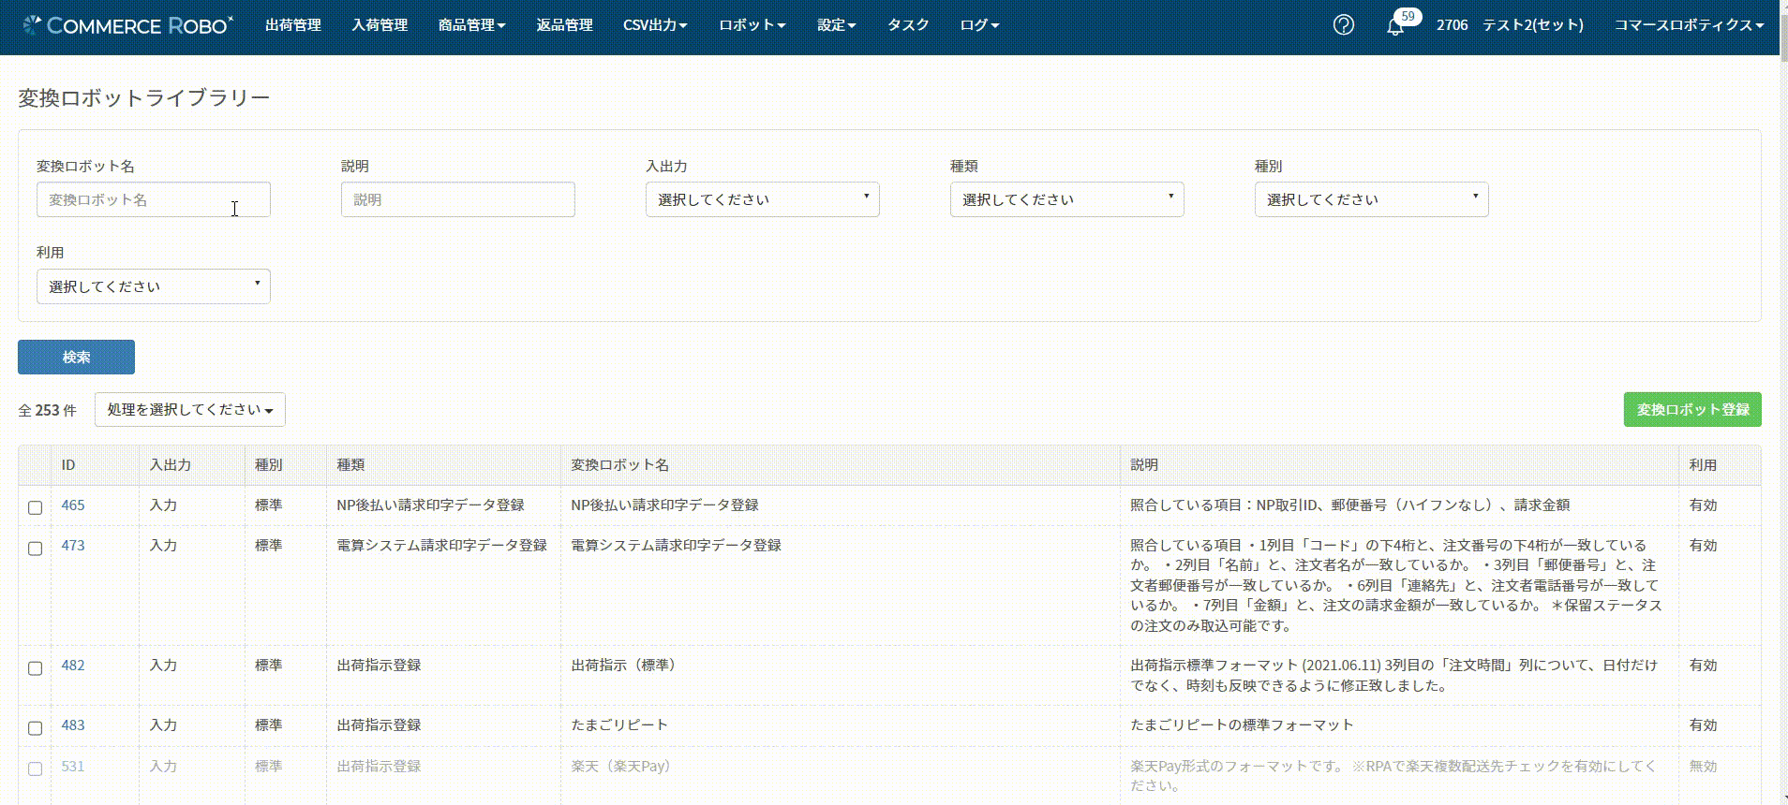Click the 検索 search button

click(76, 357)
